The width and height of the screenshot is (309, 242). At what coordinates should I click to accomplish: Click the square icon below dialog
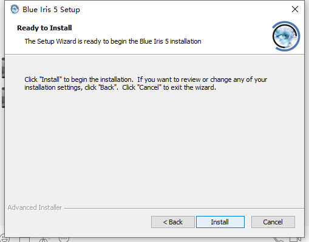pyautogui.click(x=24, y=240)
